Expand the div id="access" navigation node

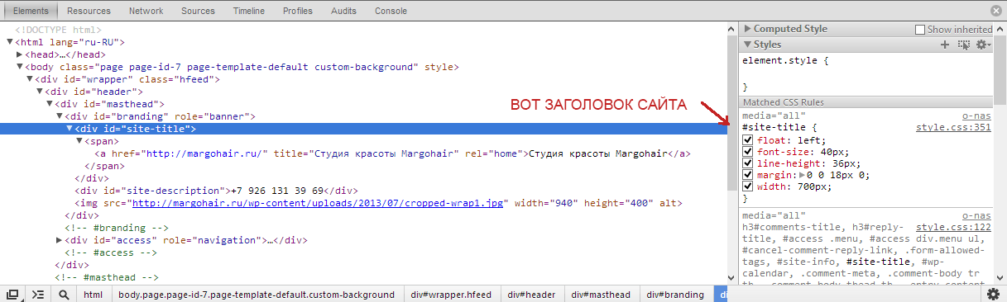pos(59,240)
